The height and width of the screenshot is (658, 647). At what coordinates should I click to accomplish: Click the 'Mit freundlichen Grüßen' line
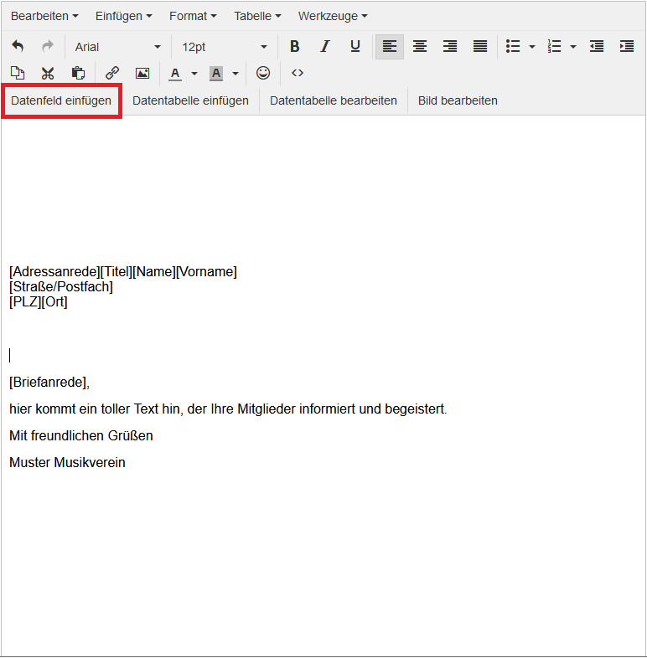[x=81, y=435]
